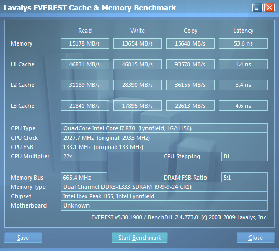Click the CPU Stepping B1 field
Viewport: 279px width, 251px height.
[x=244, y=156]
